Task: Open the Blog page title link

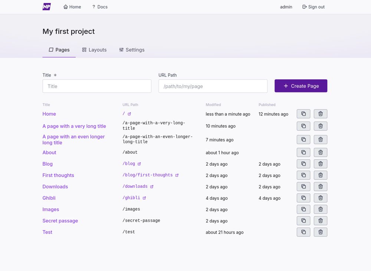Action: point(47,164)
